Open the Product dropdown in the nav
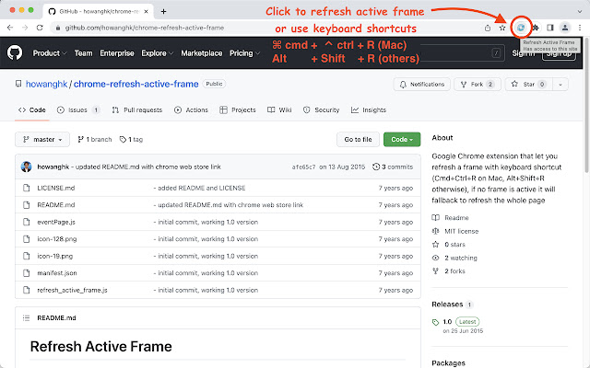The image size is (590, 368). (x=50, y=53)
